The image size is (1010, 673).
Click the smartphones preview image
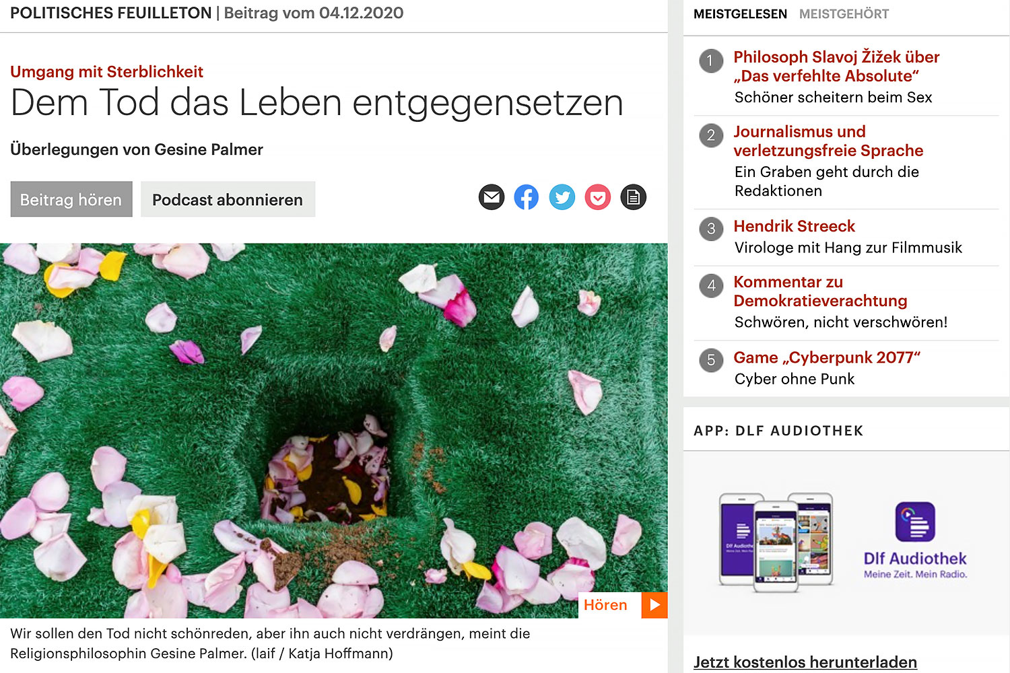pos(776,542)
